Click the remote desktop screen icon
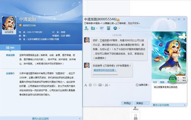Image resolution: width=191 pixels, height=120 pixels. 102,28
